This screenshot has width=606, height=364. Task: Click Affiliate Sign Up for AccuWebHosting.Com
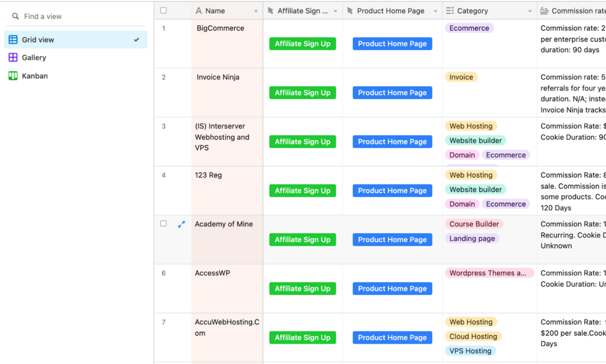(303, 337)
